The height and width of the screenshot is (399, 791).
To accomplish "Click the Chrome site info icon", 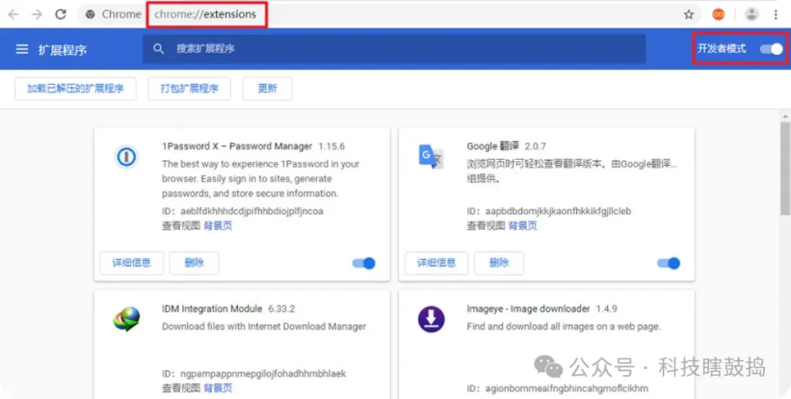I will (90, 15).
